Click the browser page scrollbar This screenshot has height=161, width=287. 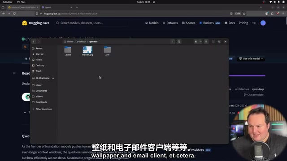[286, 21]
